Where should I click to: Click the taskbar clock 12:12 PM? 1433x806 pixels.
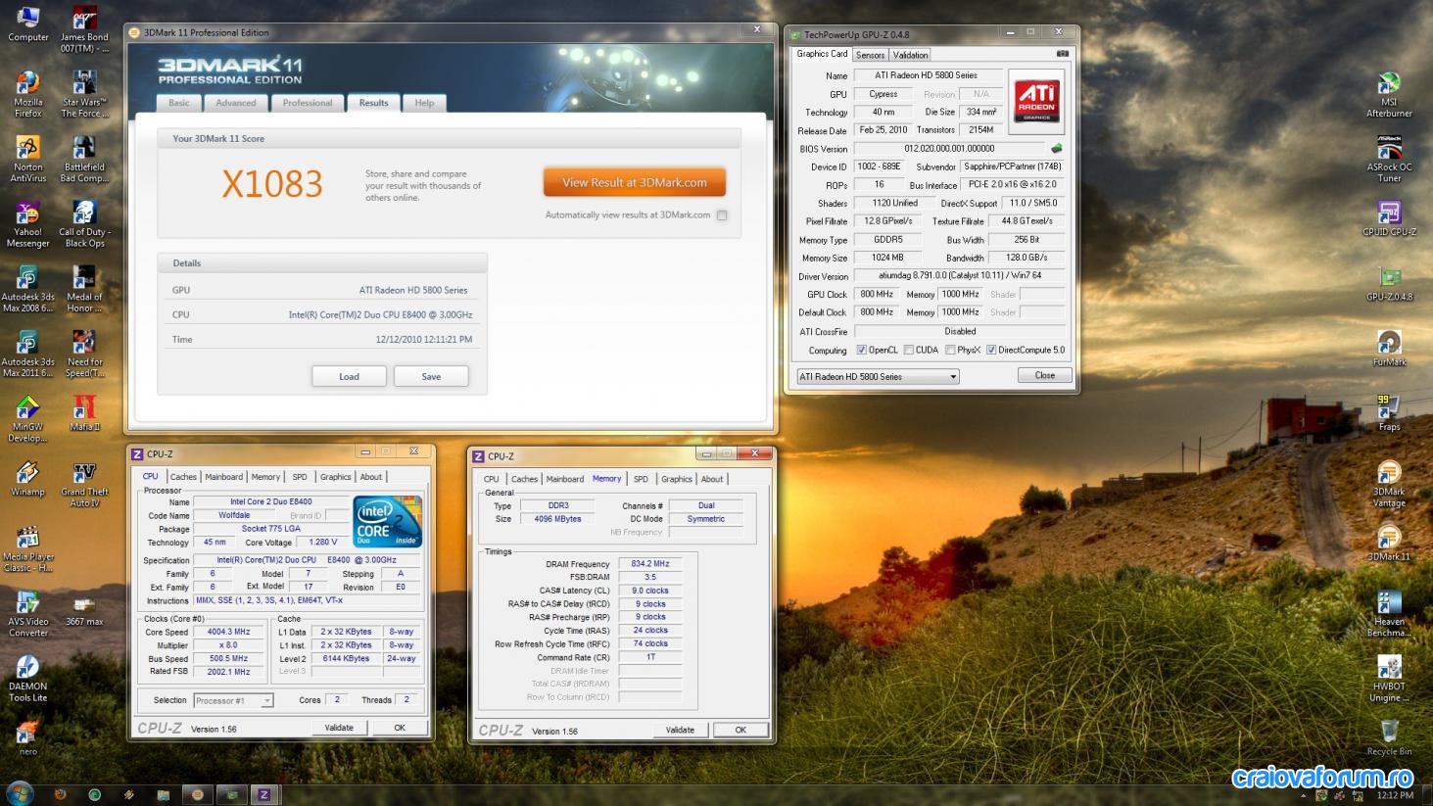click(1395, 795)
